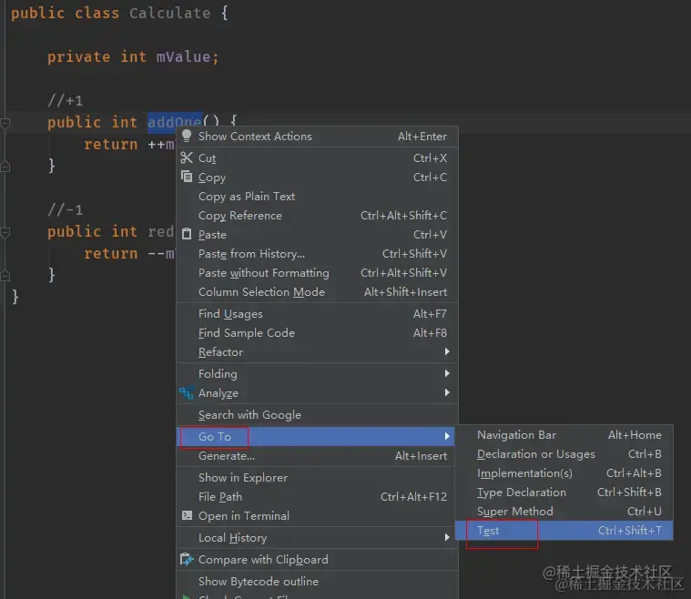Open the Local History entry
Screen dimensions: 691x599
tap(316, 538)
